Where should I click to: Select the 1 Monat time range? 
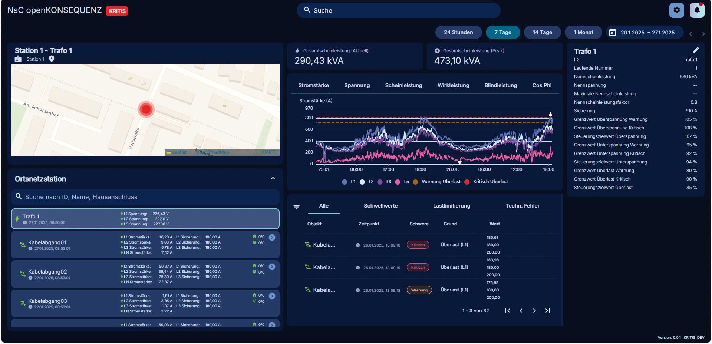pyautogui.click(x=583, y=32)
